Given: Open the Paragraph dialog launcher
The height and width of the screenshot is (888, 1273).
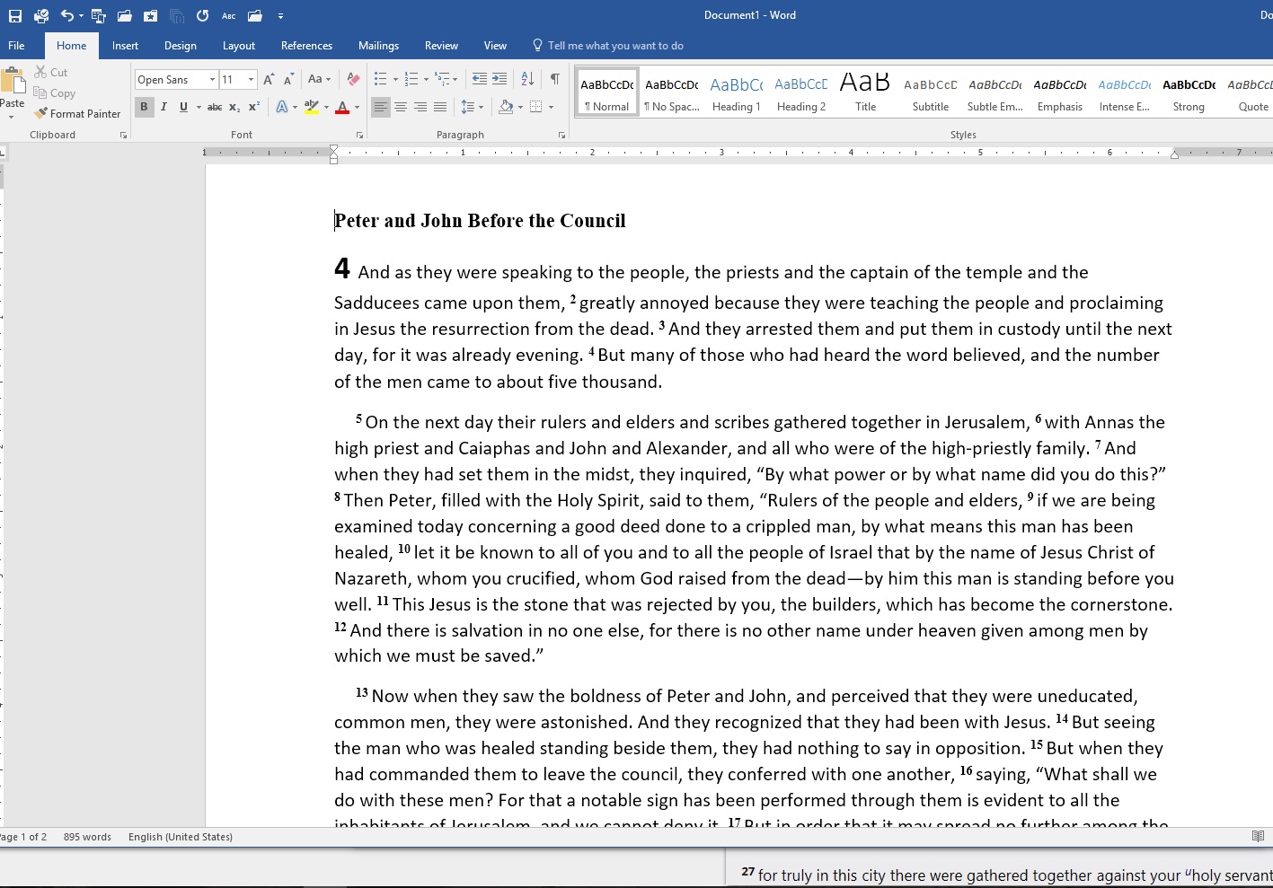Looking at the screenshot, I should coord(562,135).
